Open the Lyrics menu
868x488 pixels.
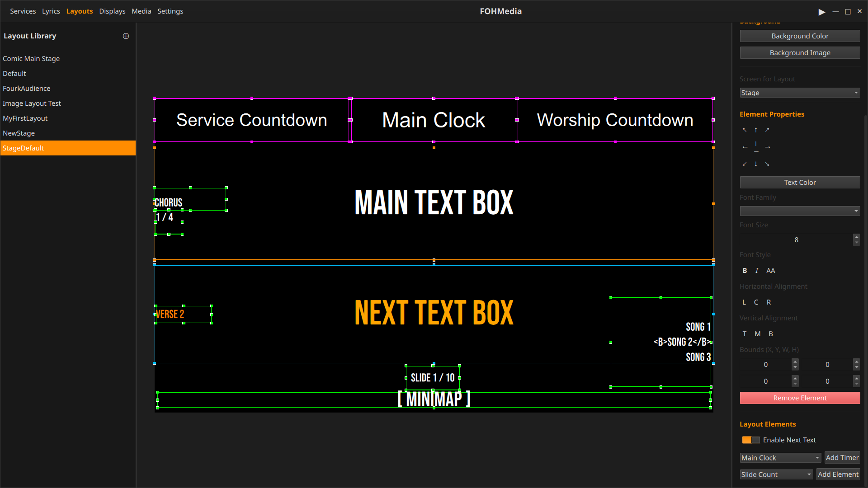(x=51, y=11)
